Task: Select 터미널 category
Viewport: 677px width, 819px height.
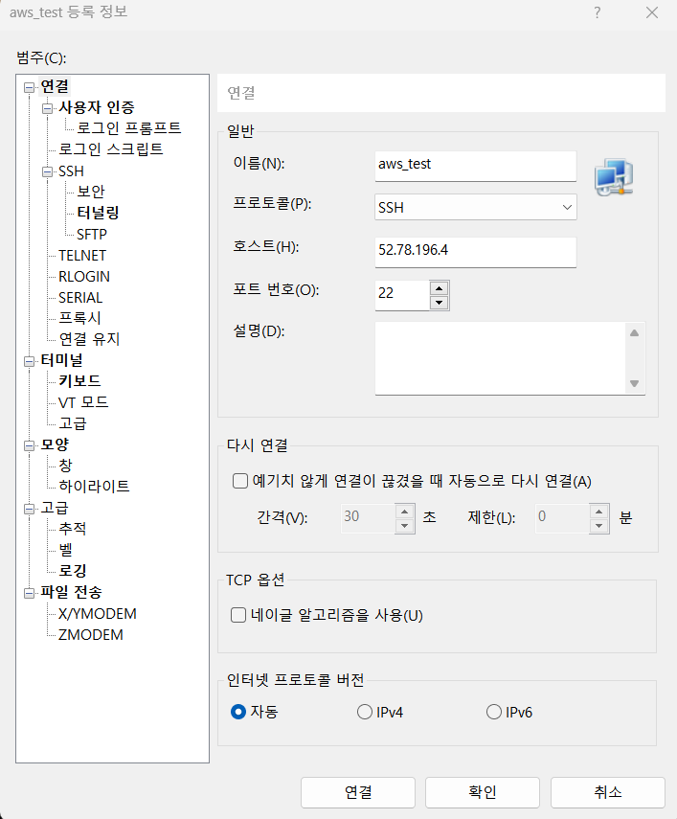Action: (x=61, y=360)
